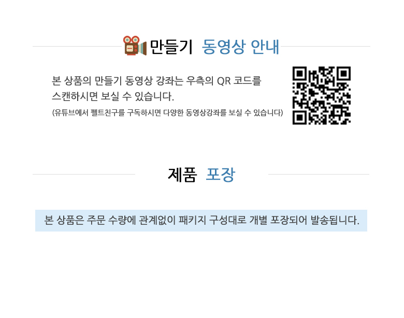404x318 pixels.
Task: Open the QR code image
Action: [321, 95]
